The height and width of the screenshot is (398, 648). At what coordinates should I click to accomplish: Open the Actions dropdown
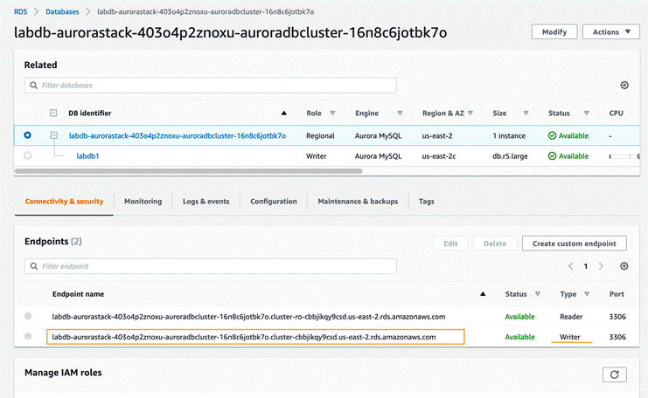610,31
